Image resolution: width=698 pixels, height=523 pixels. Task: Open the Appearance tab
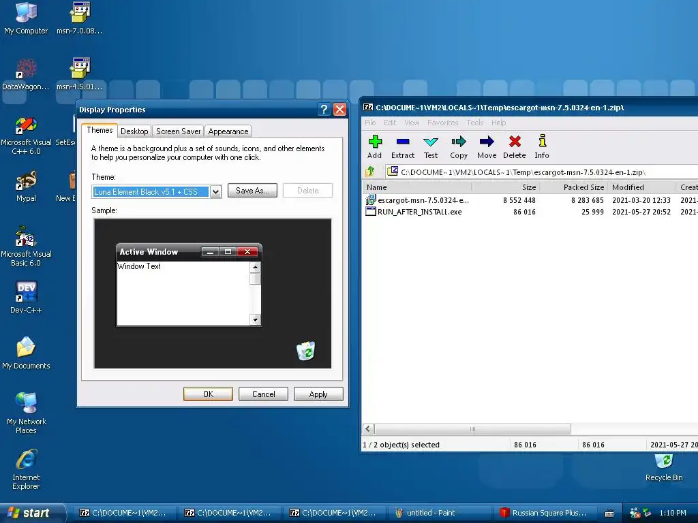click(x=228, y=131)
